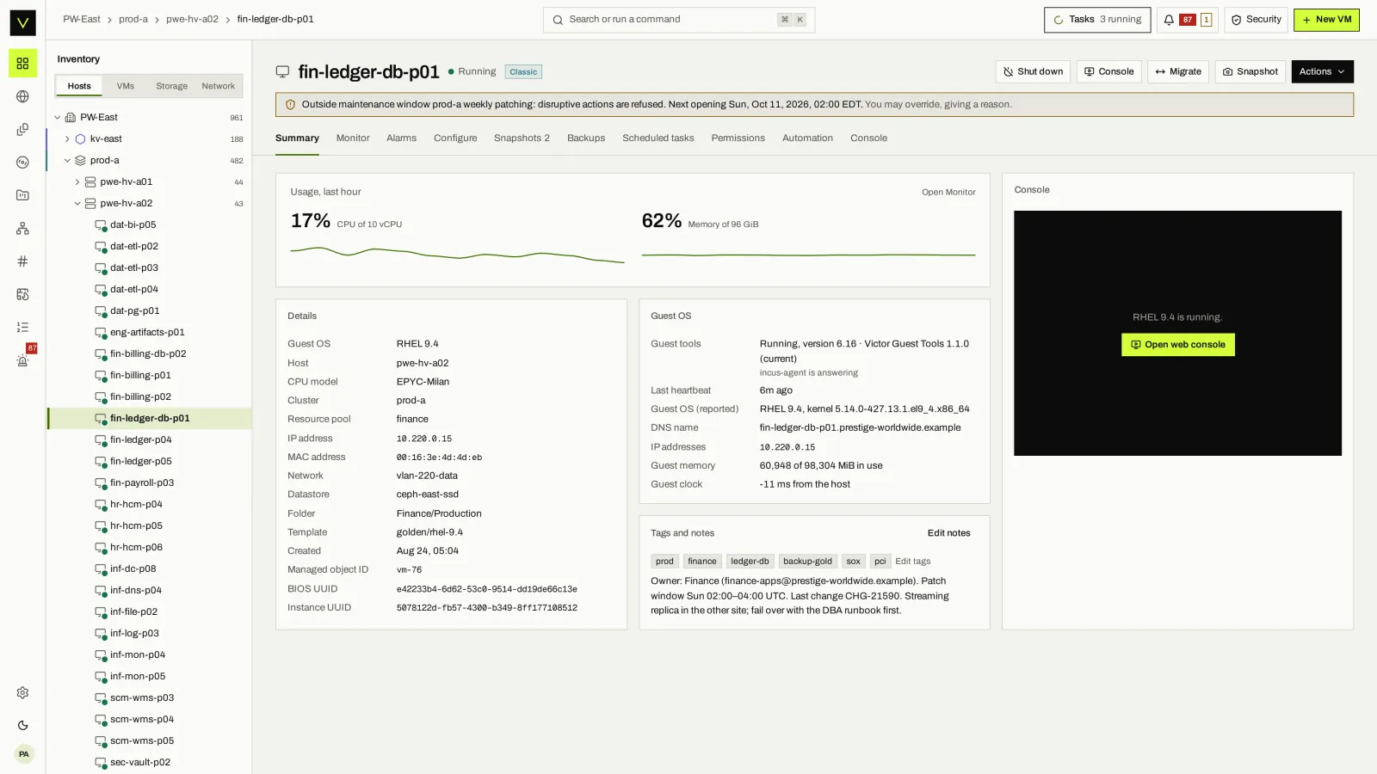Click the copy/templates icon in the sidebar
Image resolution: width=1377 pixels, height=774 pixels.
tap(22, 130)
